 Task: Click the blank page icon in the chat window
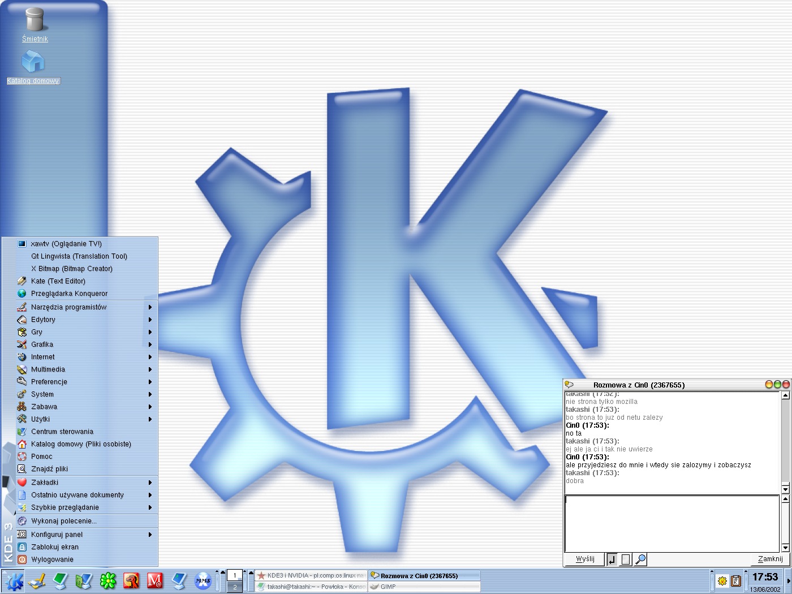[626, 559]
